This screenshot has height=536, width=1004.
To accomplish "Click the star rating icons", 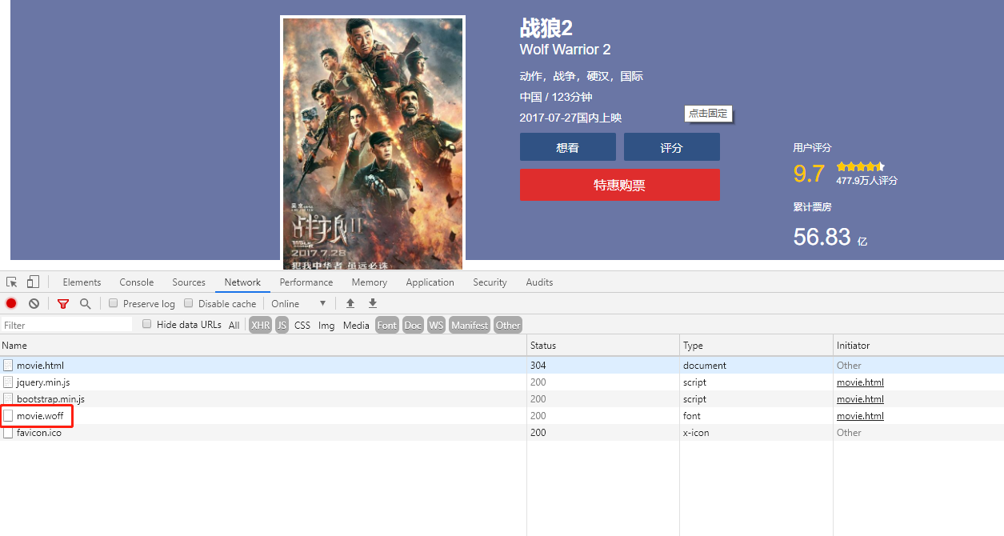I will click(x=860, y=166).
